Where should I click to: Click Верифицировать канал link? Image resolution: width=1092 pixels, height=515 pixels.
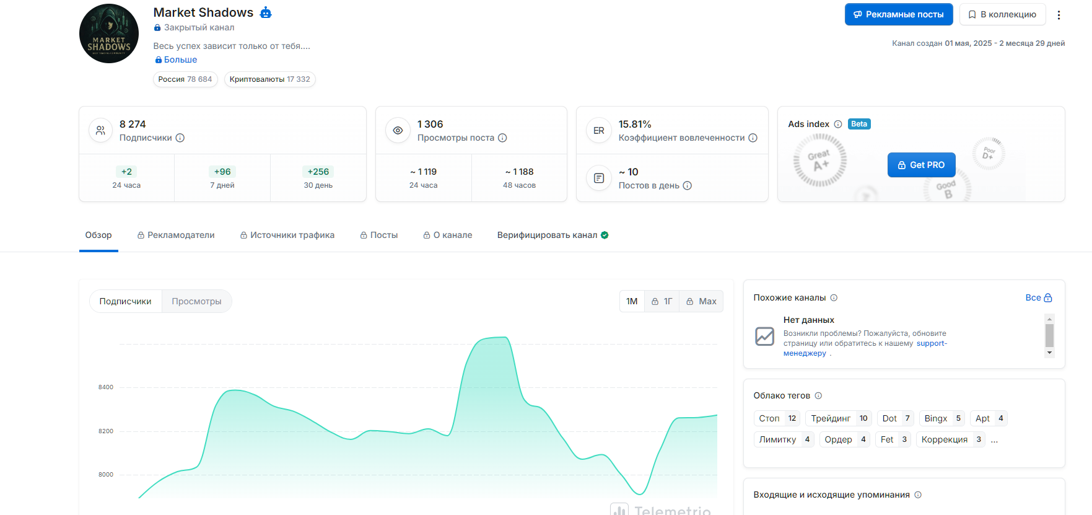[547, 235]
